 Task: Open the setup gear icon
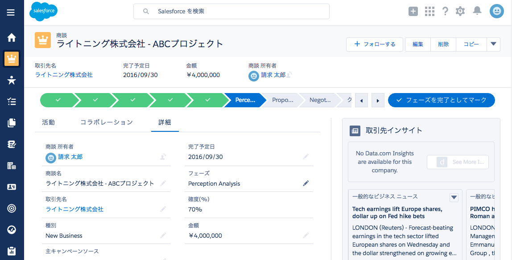(460, 12)
